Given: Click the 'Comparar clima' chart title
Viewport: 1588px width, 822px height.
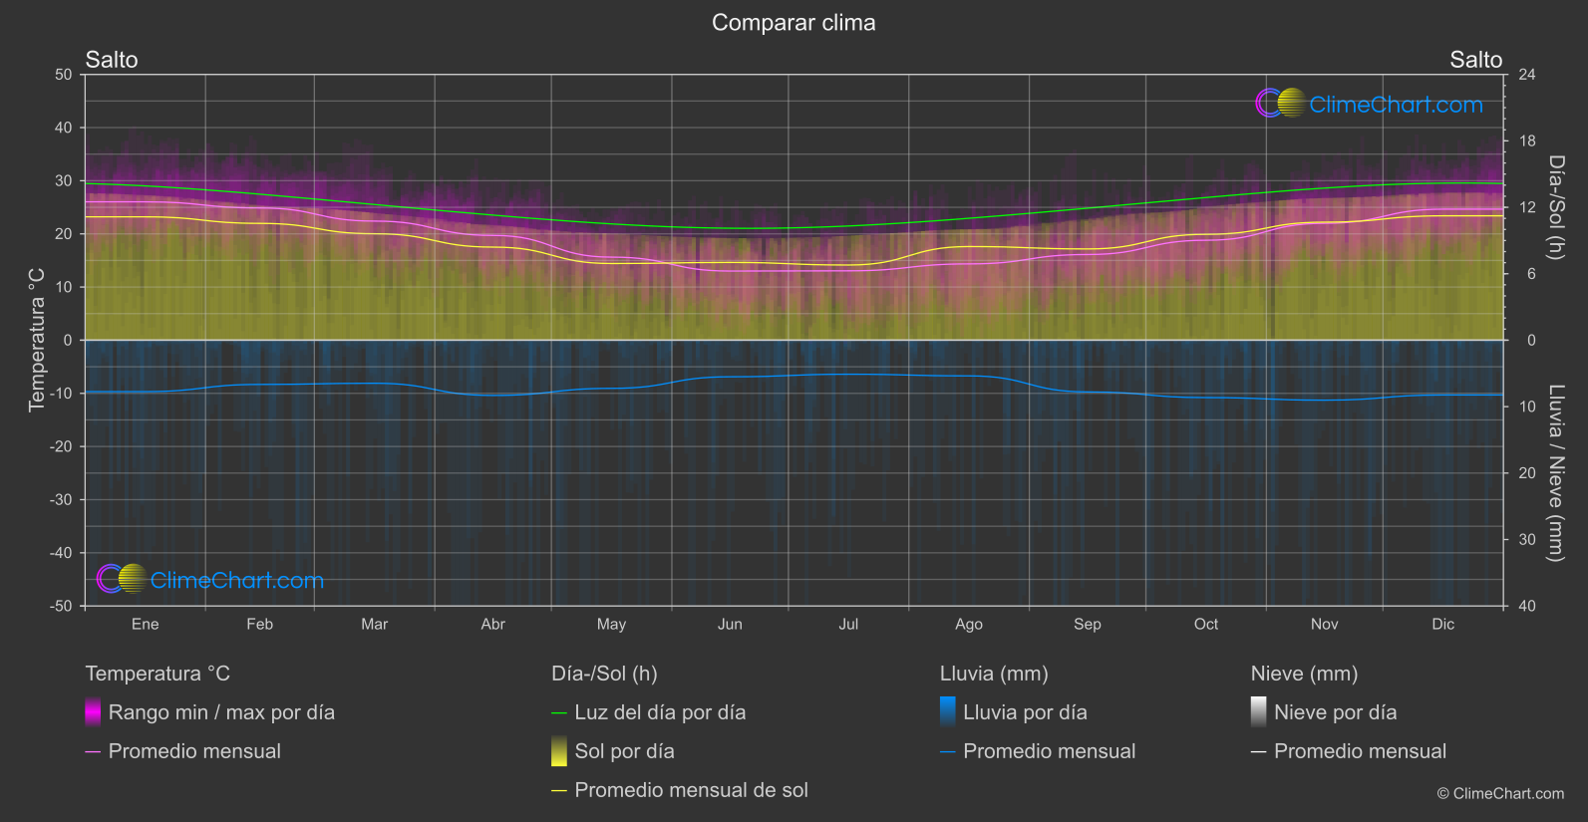Looking at the screenshot, I should [x=794, y=23].
